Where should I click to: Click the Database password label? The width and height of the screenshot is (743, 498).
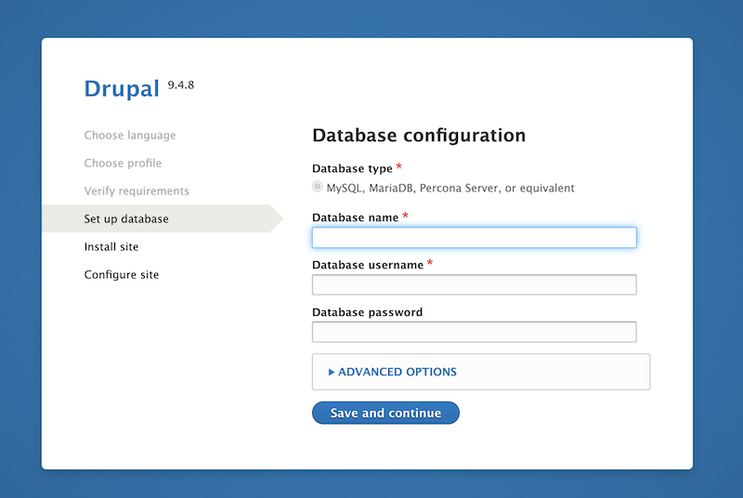click(x=367, y=312)
